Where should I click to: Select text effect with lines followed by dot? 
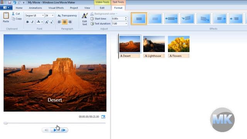click(x=220, y=19)
